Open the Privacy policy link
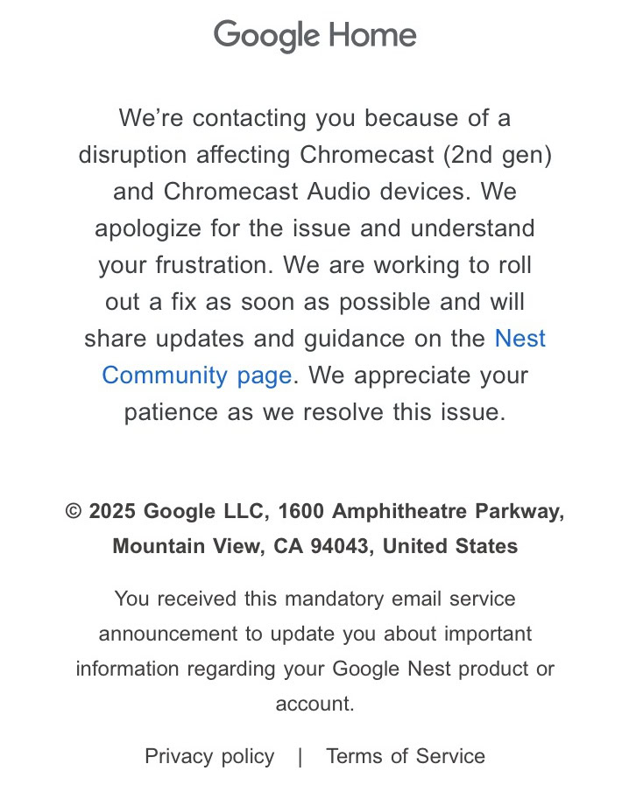The width and height of the screenshot is (629, 792). [209, 756]
